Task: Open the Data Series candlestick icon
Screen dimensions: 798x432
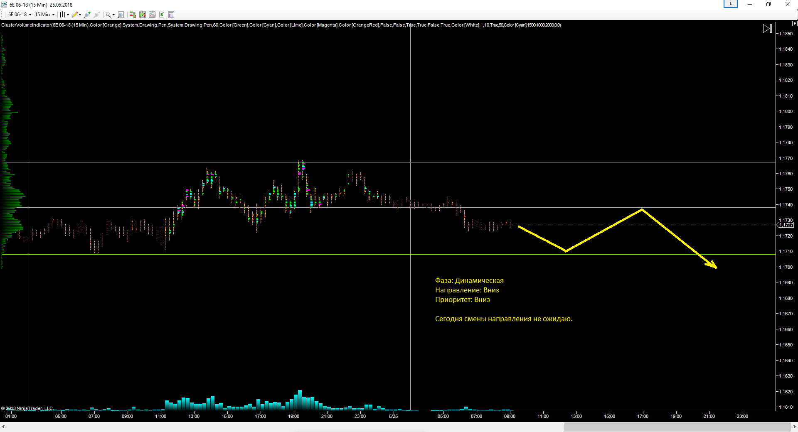Action: click(143, 15)
